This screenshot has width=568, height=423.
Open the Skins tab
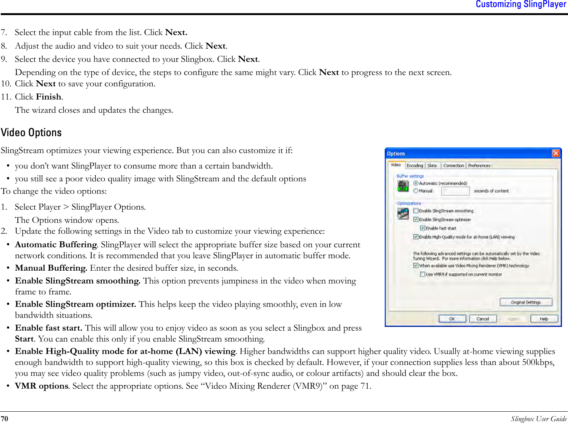[433, 166]
